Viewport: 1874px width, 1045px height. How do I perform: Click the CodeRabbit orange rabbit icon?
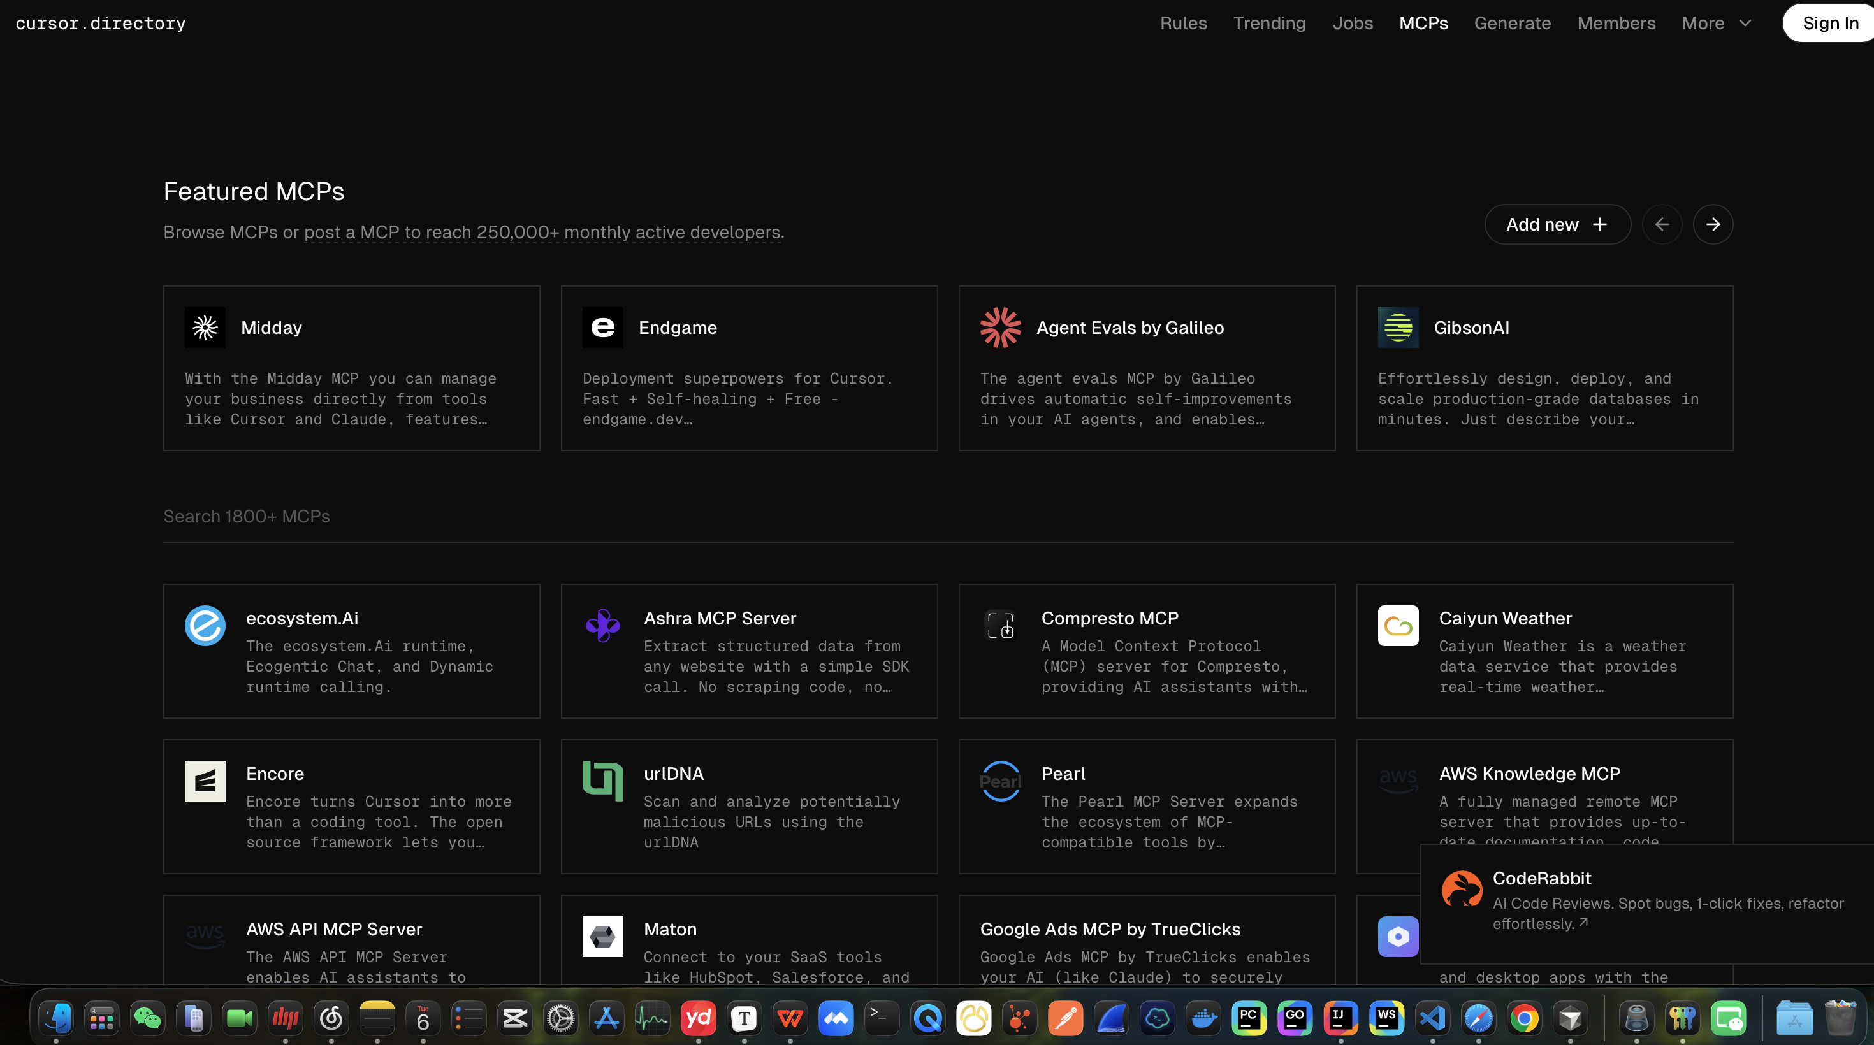point(1462,889)
